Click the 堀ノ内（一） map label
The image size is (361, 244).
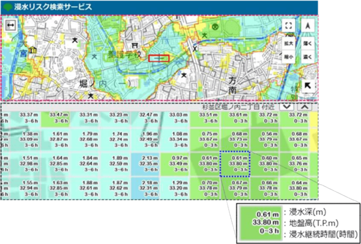click(x=106, y=83)
